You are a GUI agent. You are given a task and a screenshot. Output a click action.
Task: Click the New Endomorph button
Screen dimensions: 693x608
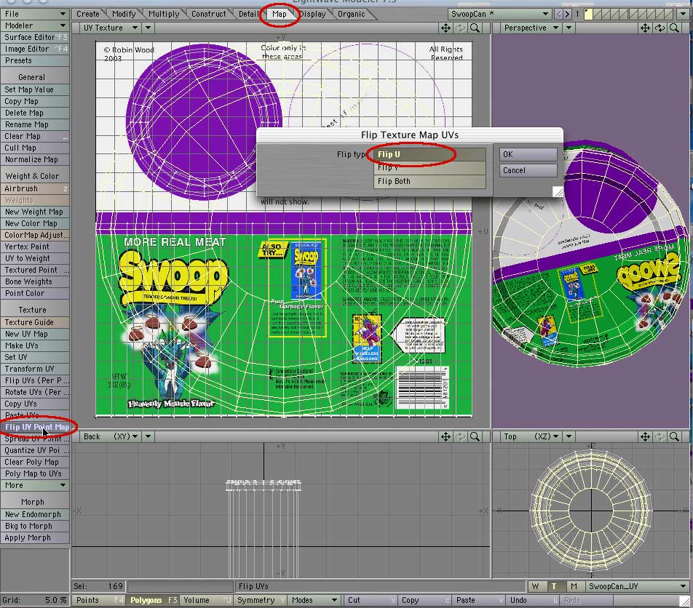(35, 514)
